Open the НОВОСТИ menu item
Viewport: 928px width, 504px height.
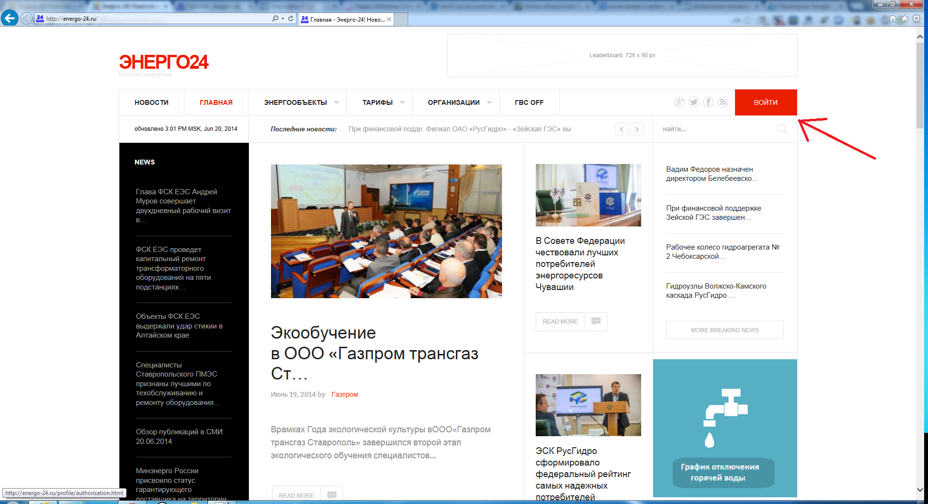(151, 102)
